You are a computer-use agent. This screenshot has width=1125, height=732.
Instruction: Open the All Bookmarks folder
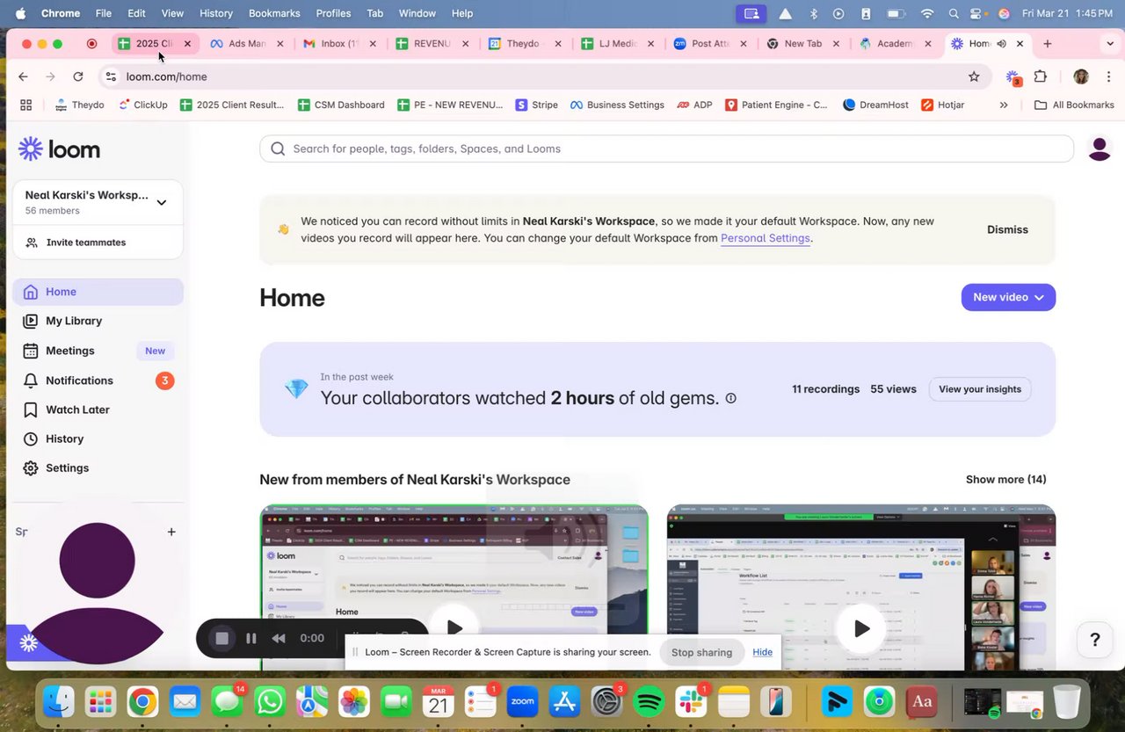click(1074, 105)
